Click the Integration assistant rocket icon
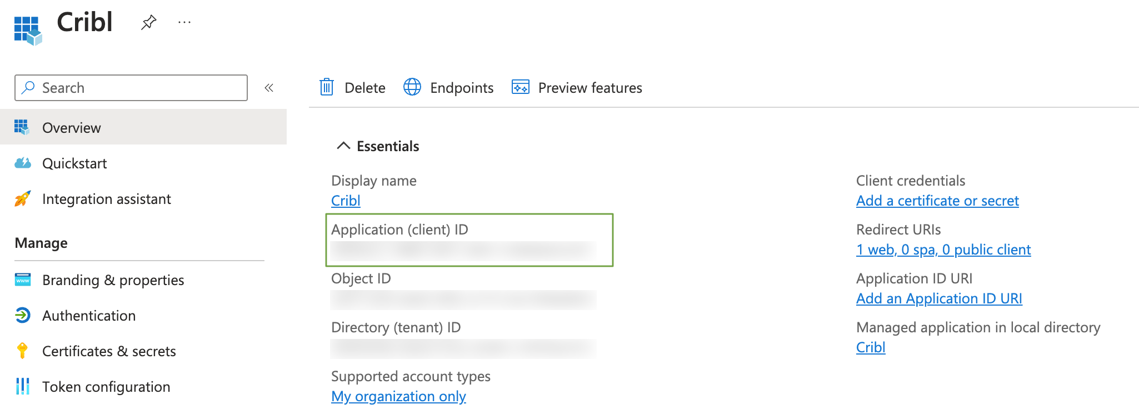Screen dimensions: 1139x409 point(23,198)
